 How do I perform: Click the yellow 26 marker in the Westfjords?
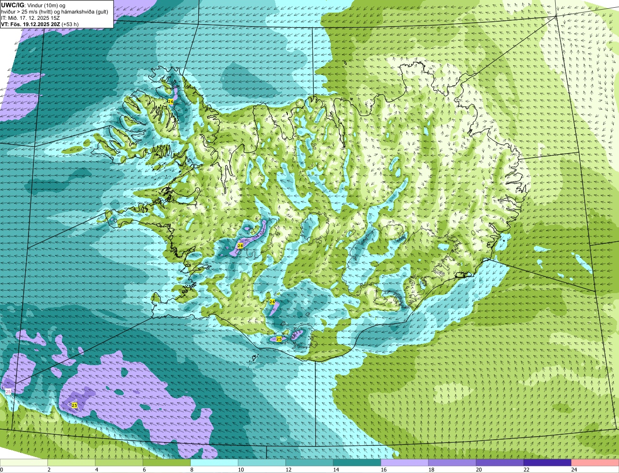171,102
